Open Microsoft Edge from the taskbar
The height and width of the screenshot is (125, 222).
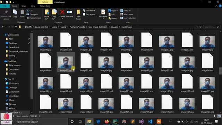tap(98, 122)
